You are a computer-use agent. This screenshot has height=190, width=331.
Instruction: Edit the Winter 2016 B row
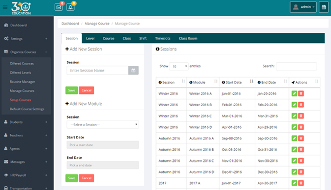[294, 105]
